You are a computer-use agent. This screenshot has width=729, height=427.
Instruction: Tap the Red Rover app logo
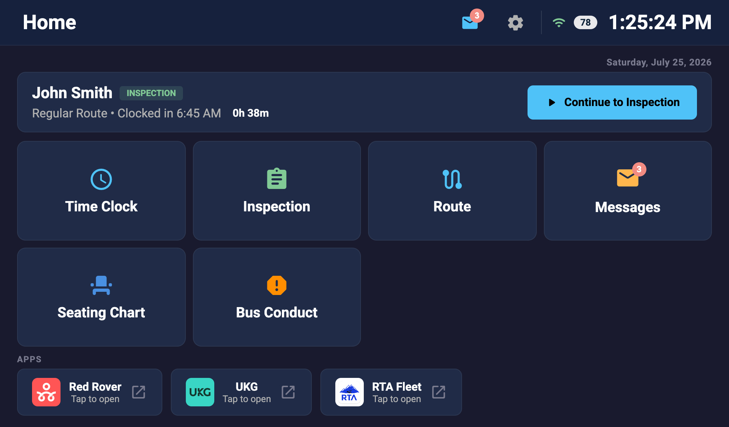[46, 392]
